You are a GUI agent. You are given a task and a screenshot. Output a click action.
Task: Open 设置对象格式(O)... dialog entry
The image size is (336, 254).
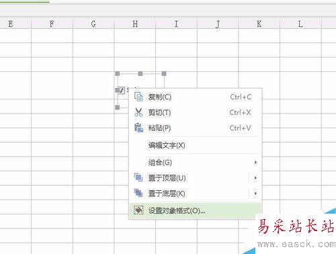click(196, 210)
